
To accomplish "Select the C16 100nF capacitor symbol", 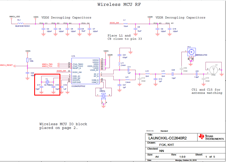I will coord(170,29).
